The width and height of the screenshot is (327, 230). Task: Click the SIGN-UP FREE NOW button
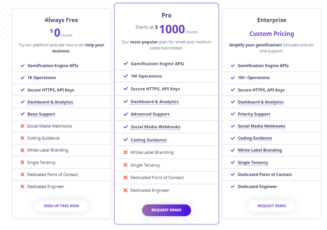tap(61, 206)
